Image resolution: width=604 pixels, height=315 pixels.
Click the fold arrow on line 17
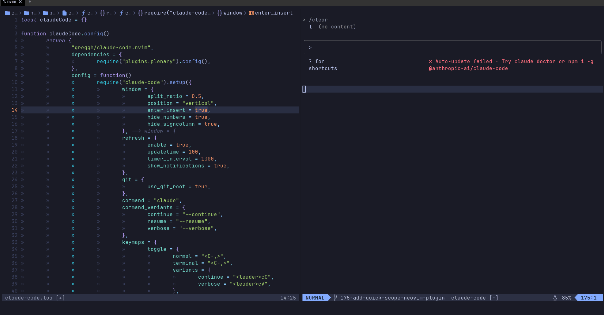(x=136, y=131)
